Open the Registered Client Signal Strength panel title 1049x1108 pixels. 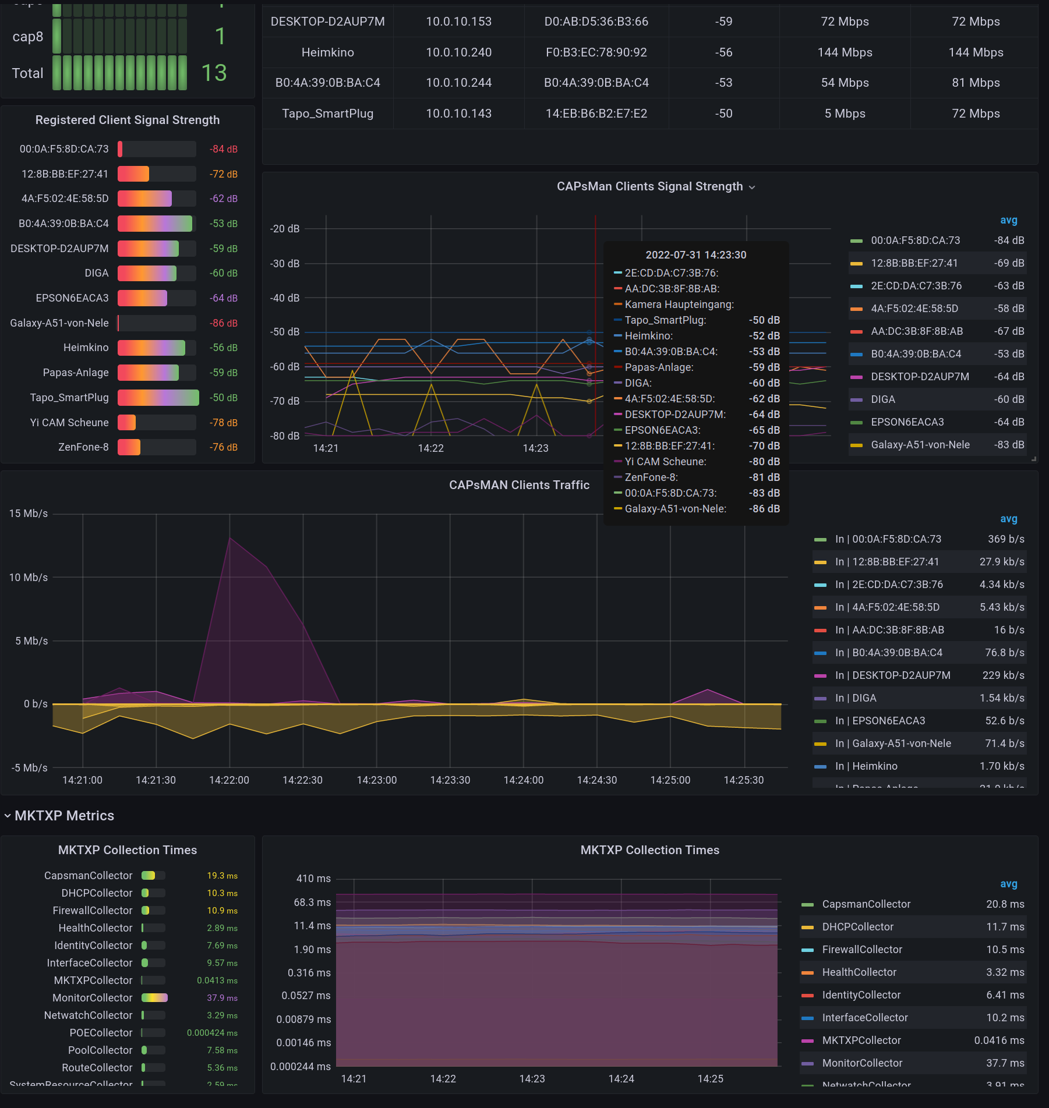pyautogui.click(x=128, y=120)
